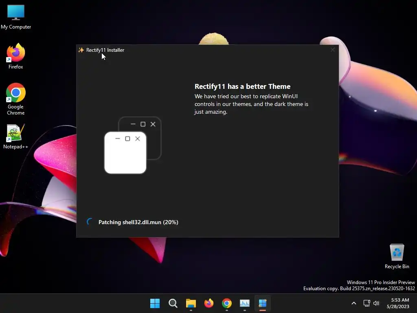
Task: Select the Google Chrome desktop shortcut
Action: (16, 99)
